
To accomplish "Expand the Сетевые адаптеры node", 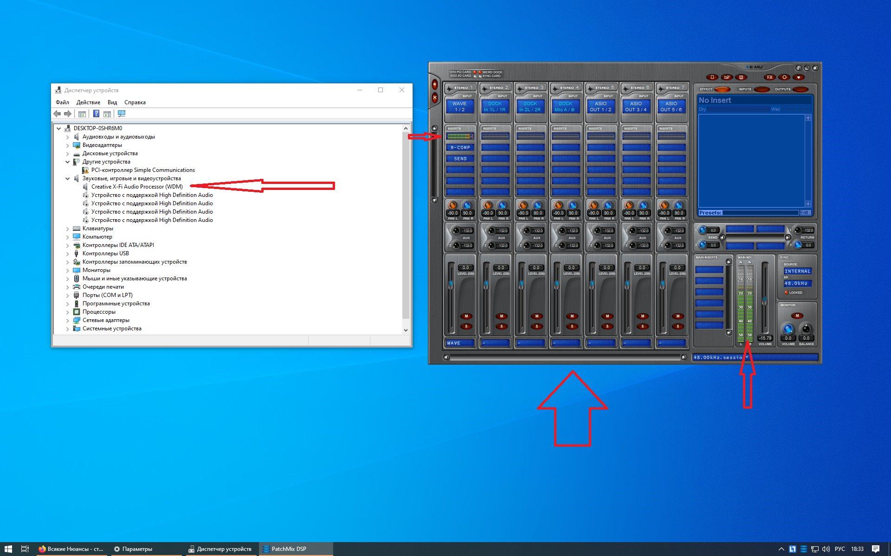I will tap(68, 321).
